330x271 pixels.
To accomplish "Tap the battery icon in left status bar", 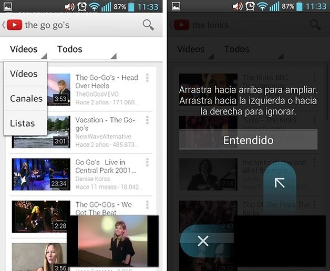I will click(x=131, y=7).
